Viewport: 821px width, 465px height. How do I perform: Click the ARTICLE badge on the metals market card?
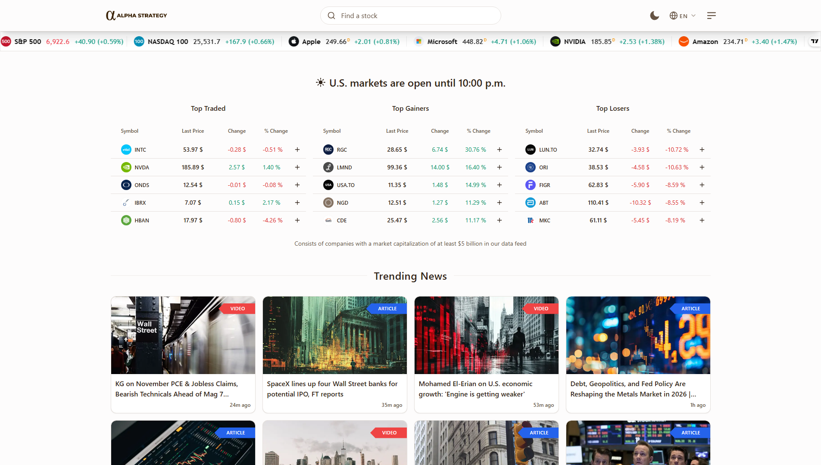point(690,308)
